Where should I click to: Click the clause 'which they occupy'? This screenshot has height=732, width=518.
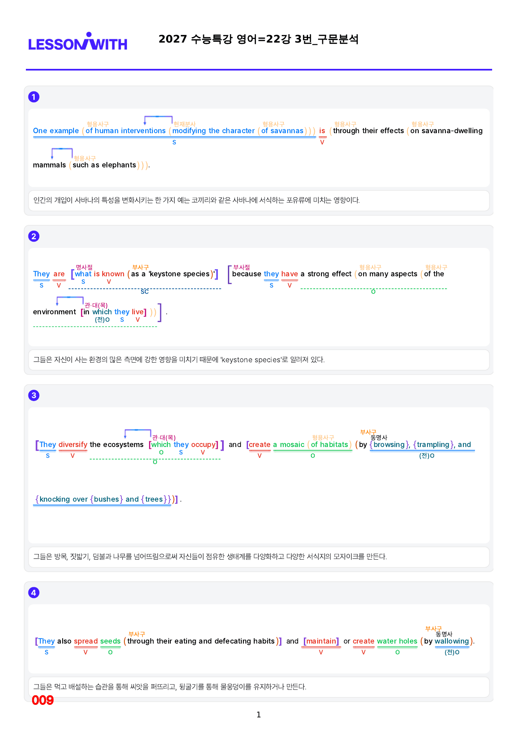pyautogui.click(x=184, y=444)
